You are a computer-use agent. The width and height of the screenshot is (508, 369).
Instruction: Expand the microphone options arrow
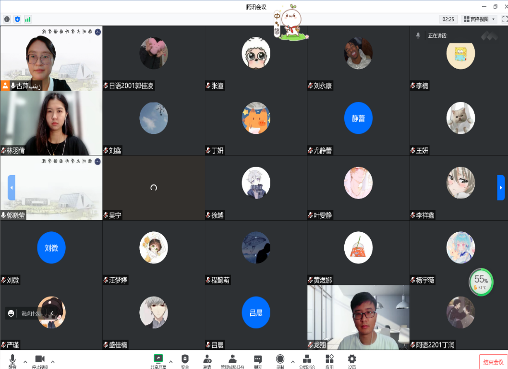point(25,362)
